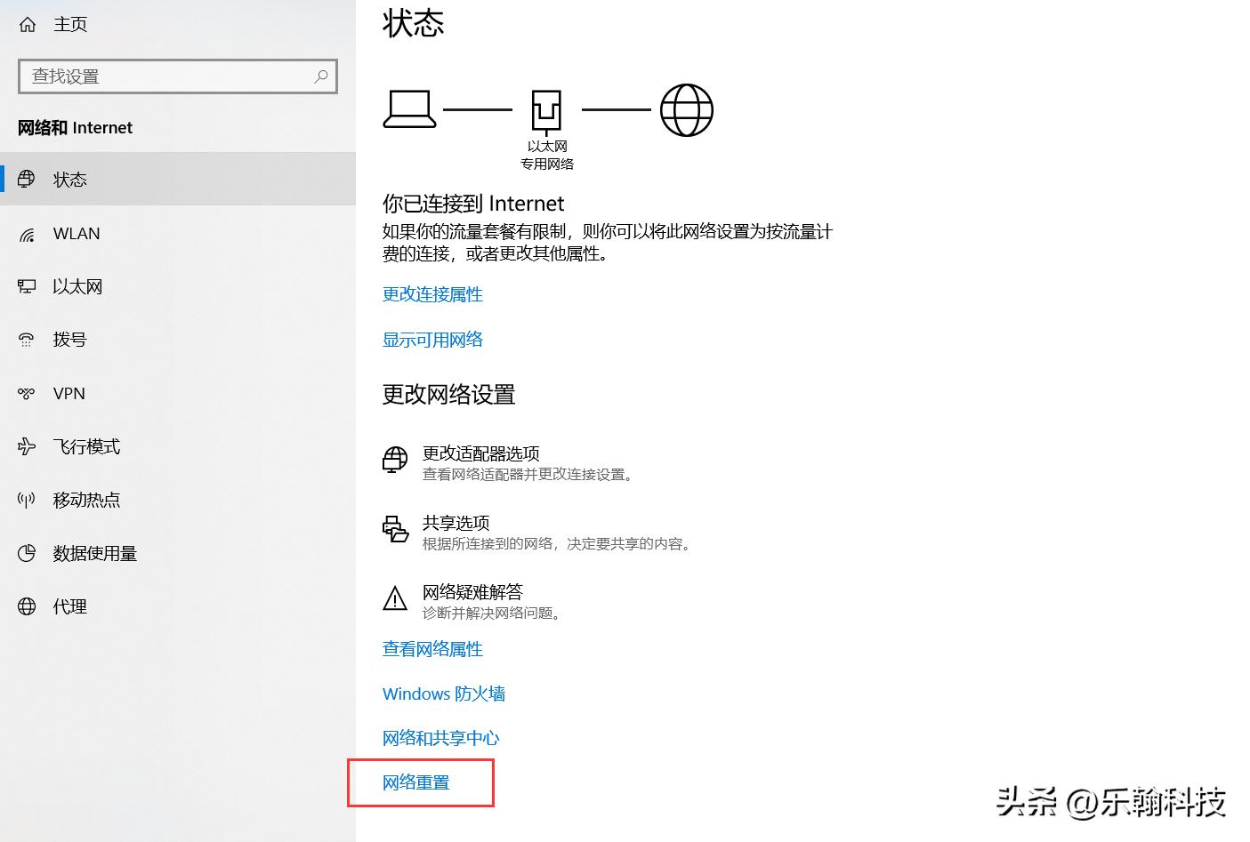Select the WLAN icon in the sidebar

click(x=27, y=233)
